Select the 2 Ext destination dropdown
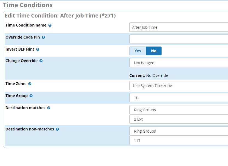This screenshot has height=166, width=228. 178,119
